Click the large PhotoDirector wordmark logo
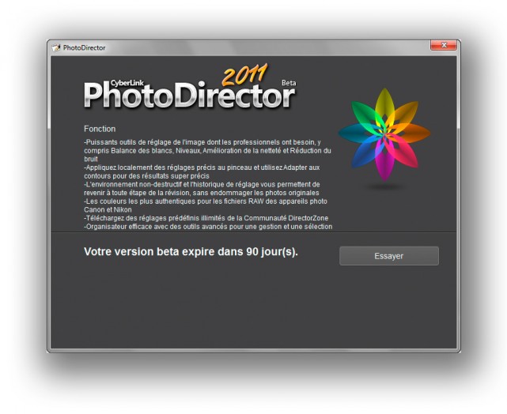This screenshot has height=414, width=507. tap(190, 96)
